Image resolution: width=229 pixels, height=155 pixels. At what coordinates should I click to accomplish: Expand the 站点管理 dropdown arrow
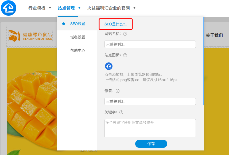[79, 8]
